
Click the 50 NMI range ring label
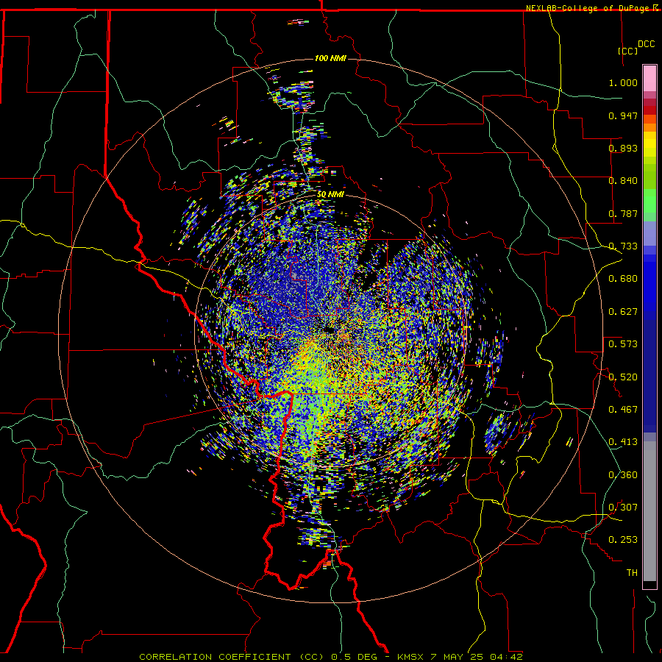[330, 195]
